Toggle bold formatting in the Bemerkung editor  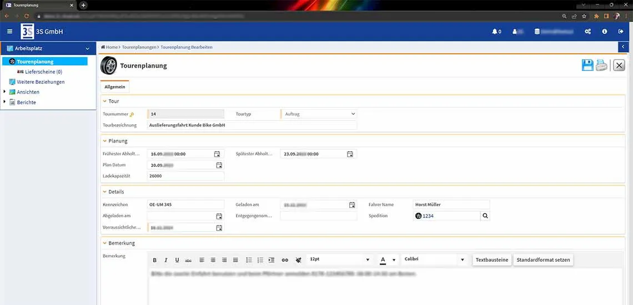(x=155, y=260)
